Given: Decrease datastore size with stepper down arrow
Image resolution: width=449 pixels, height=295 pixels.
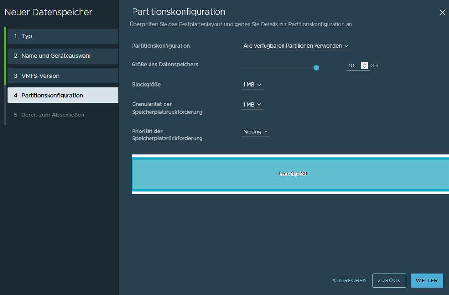Looking at the screenshot, I should point(365,67).
